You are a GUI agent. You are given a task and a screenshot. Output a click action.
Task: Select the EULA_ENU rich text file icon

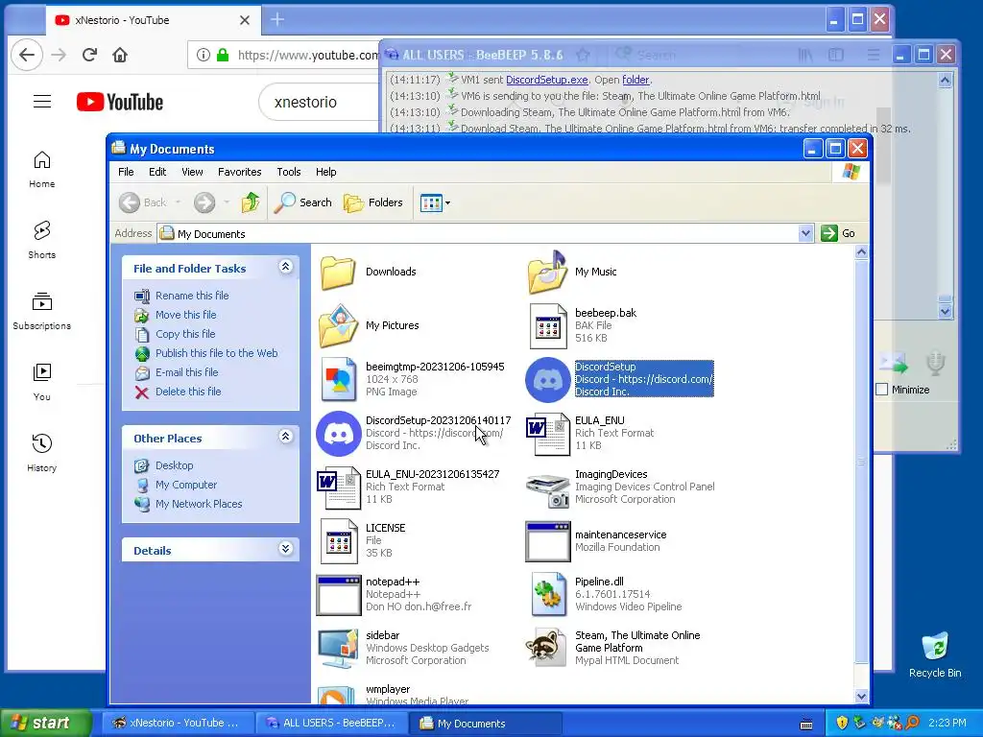(x=547, y=434)
